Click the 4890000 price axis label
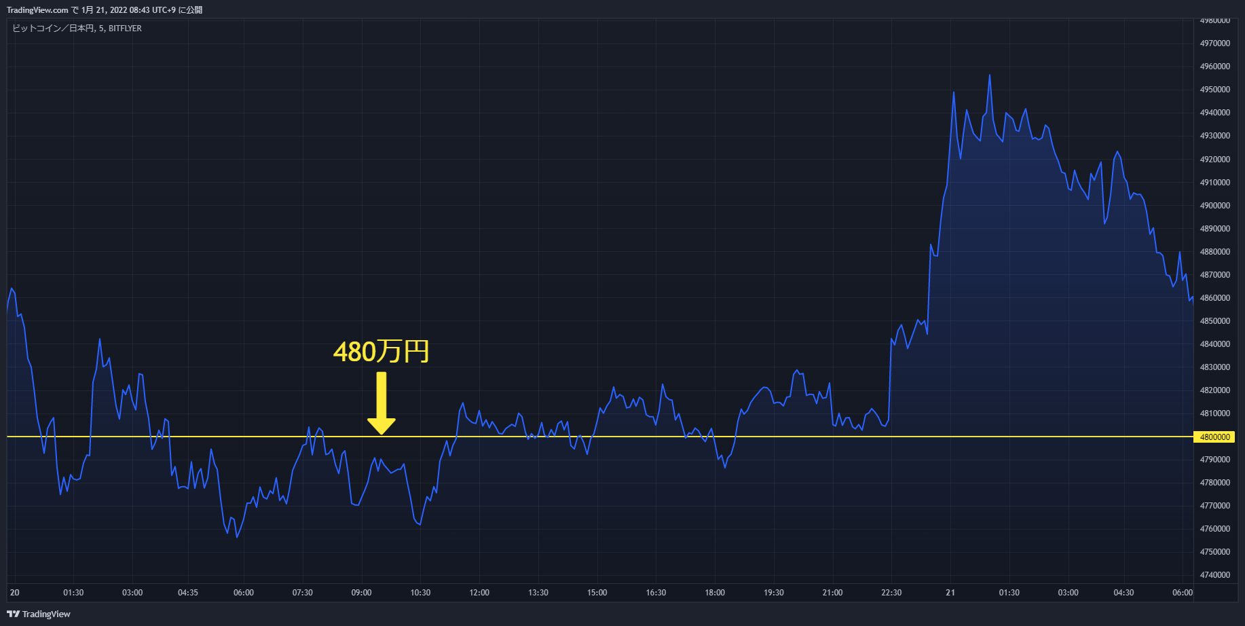Image resolution: width=1245 pixels, height=626 pixels. pyautogui.click(x=1214, y=229)
